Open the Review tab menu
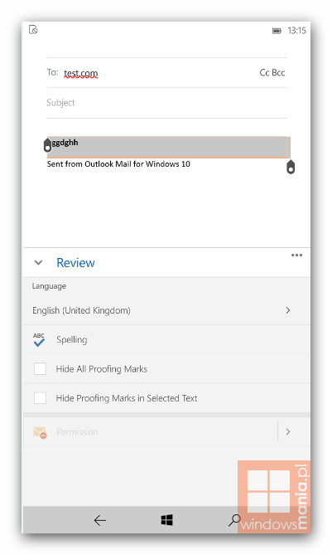Screen dimensions: 332x555 tap(75, 263)
